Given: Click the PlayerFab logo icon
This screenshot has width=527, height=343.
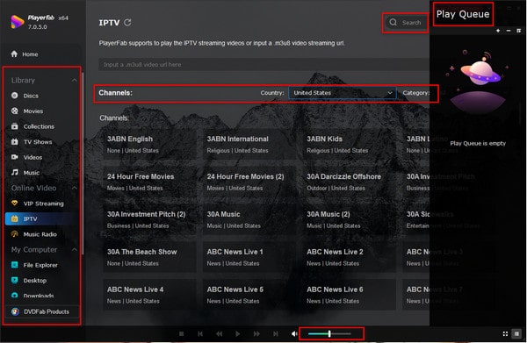Looking at the screenshot, I should coord(17,22).
